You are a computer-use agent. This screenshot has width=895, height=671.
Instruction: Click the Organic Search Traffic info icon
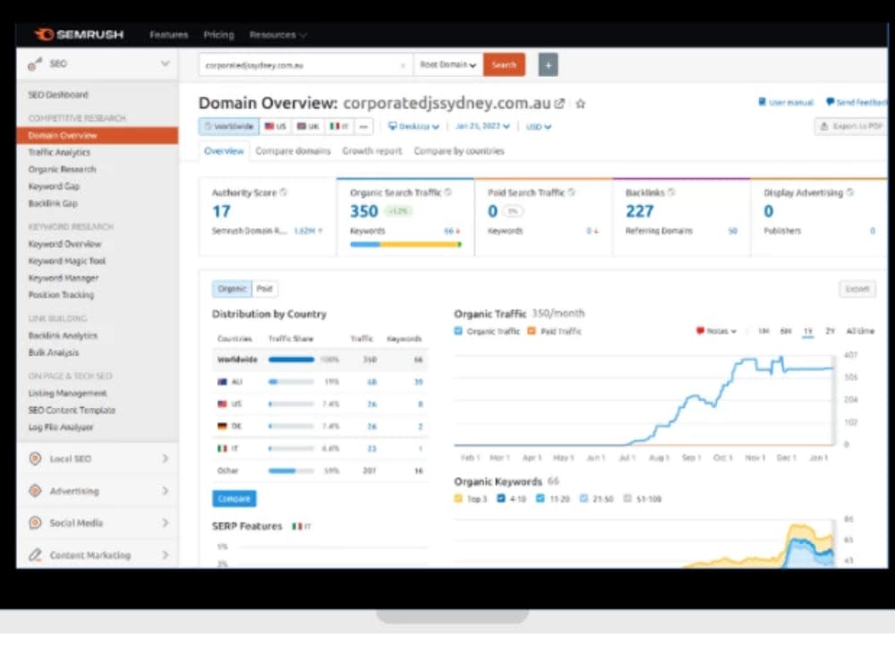[448, 192]
